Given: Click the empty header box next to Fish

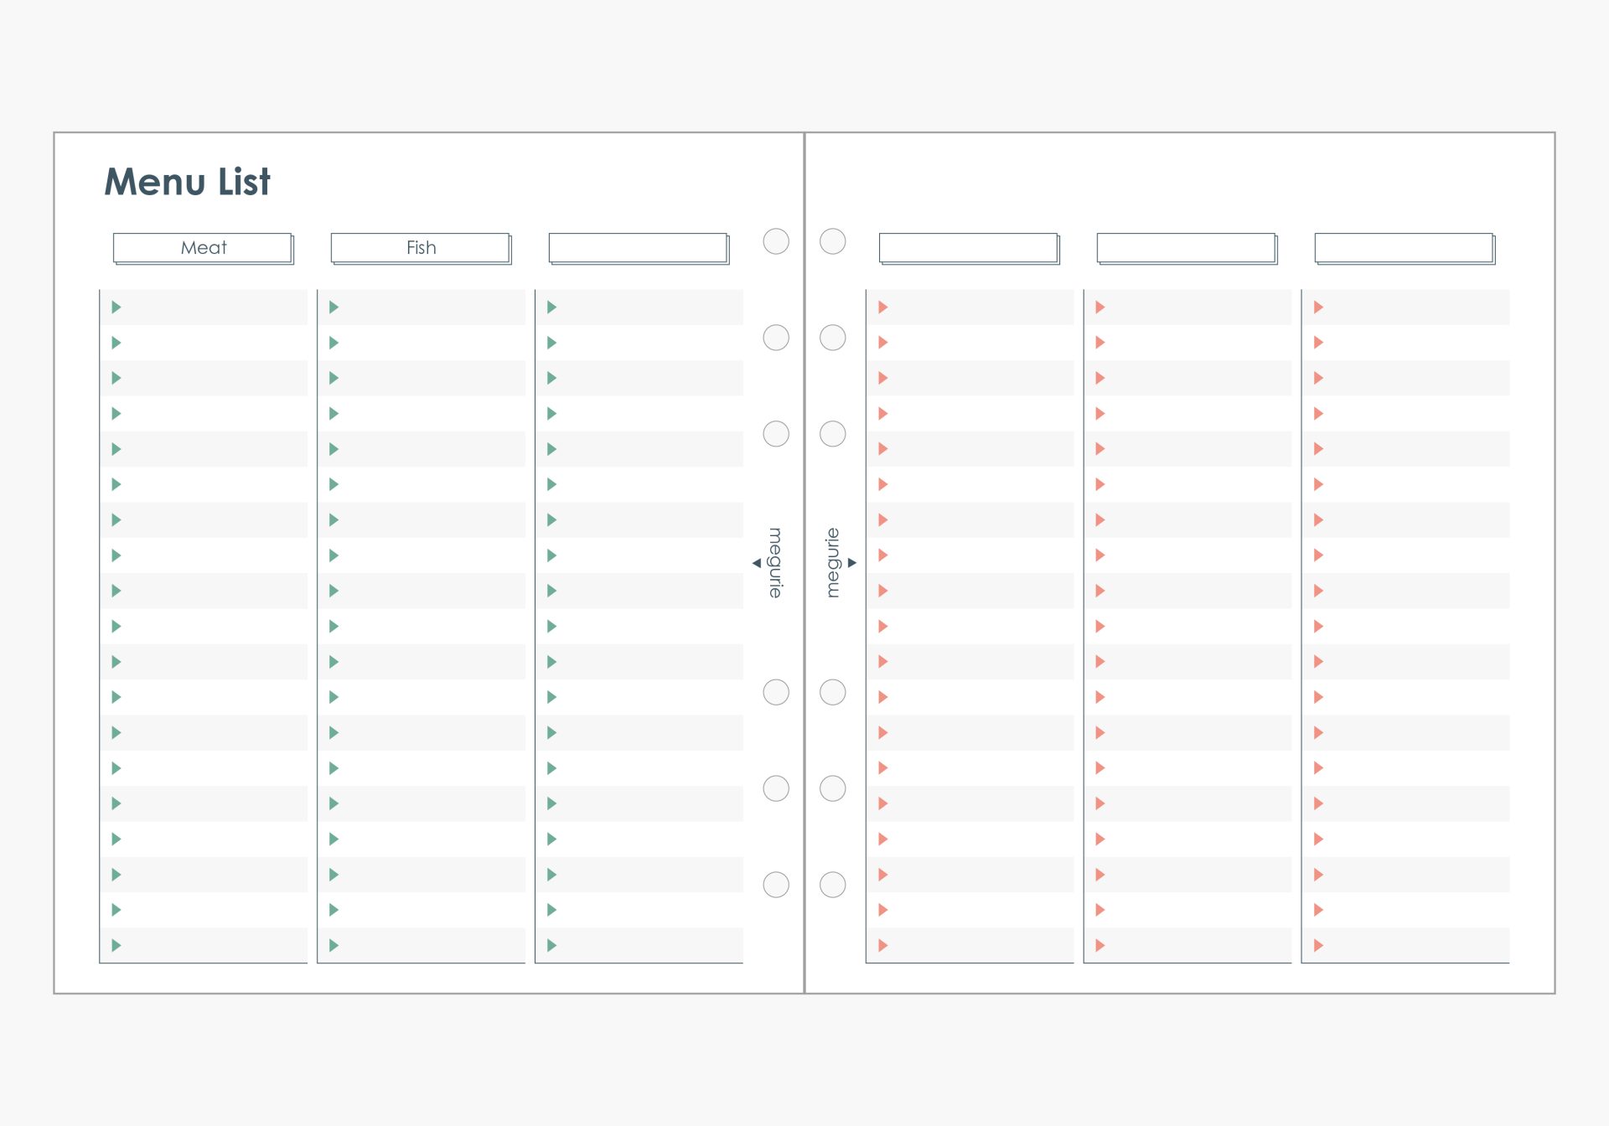Looking at the screenshot, I should coord(639,248).
